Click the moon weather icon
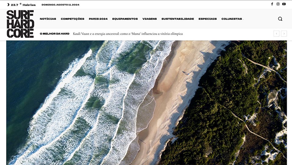Image resolution: width=292 pixels, height=165 pixels. (x=8, y=5)
